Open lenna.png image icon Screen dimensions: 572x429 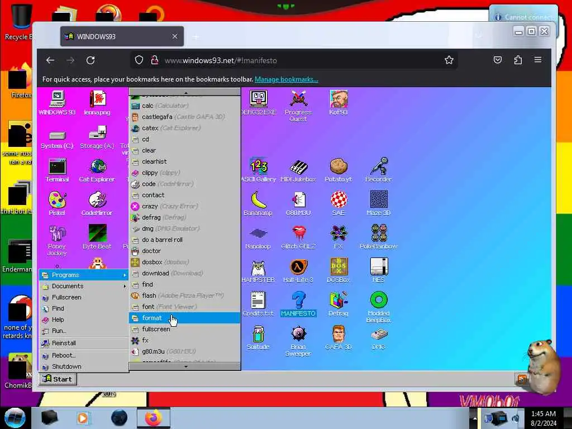point(97,103)
